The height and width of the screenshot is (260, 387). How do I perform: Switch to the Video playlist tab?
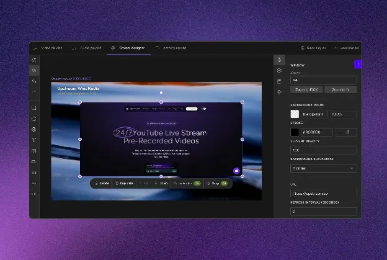(x=48, y=48)
